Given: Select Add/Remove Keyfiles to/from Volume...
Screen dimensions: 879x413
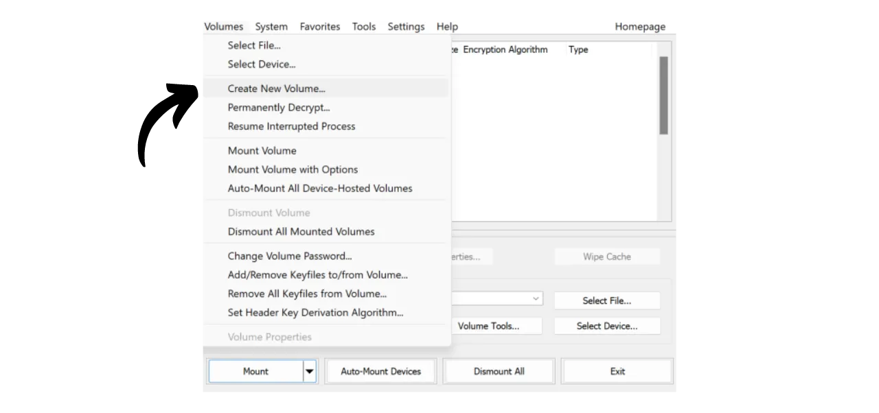Looking at the screenshot, I should [326, 275].
